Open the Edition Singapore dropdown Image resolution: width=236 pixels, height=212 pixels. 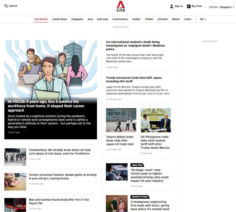221,7
